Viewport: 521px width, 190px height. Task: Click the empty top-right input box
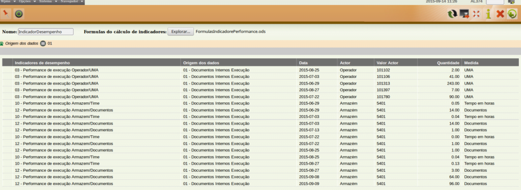coord(495,2)
